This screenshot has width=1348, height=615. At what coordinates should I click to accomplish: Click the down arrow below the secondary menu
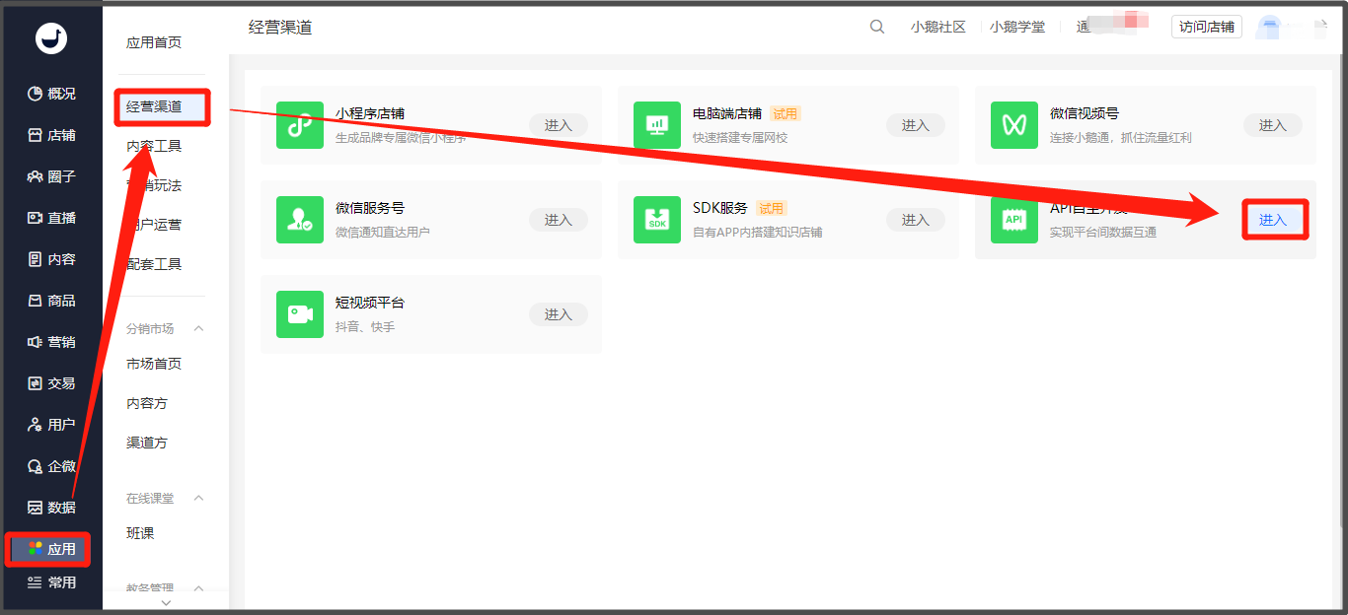(166, 602)
